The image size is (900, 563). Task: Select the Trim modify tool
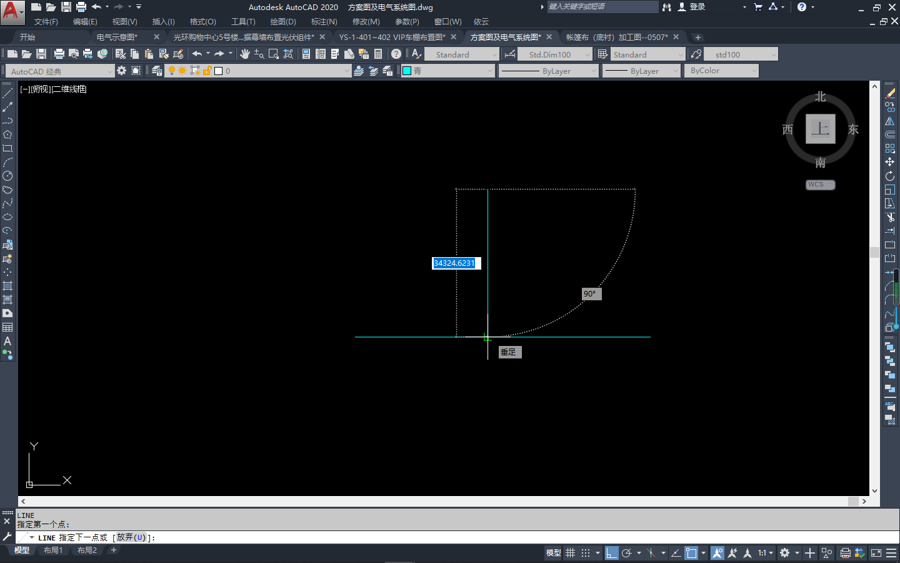(x=890, y=217)
